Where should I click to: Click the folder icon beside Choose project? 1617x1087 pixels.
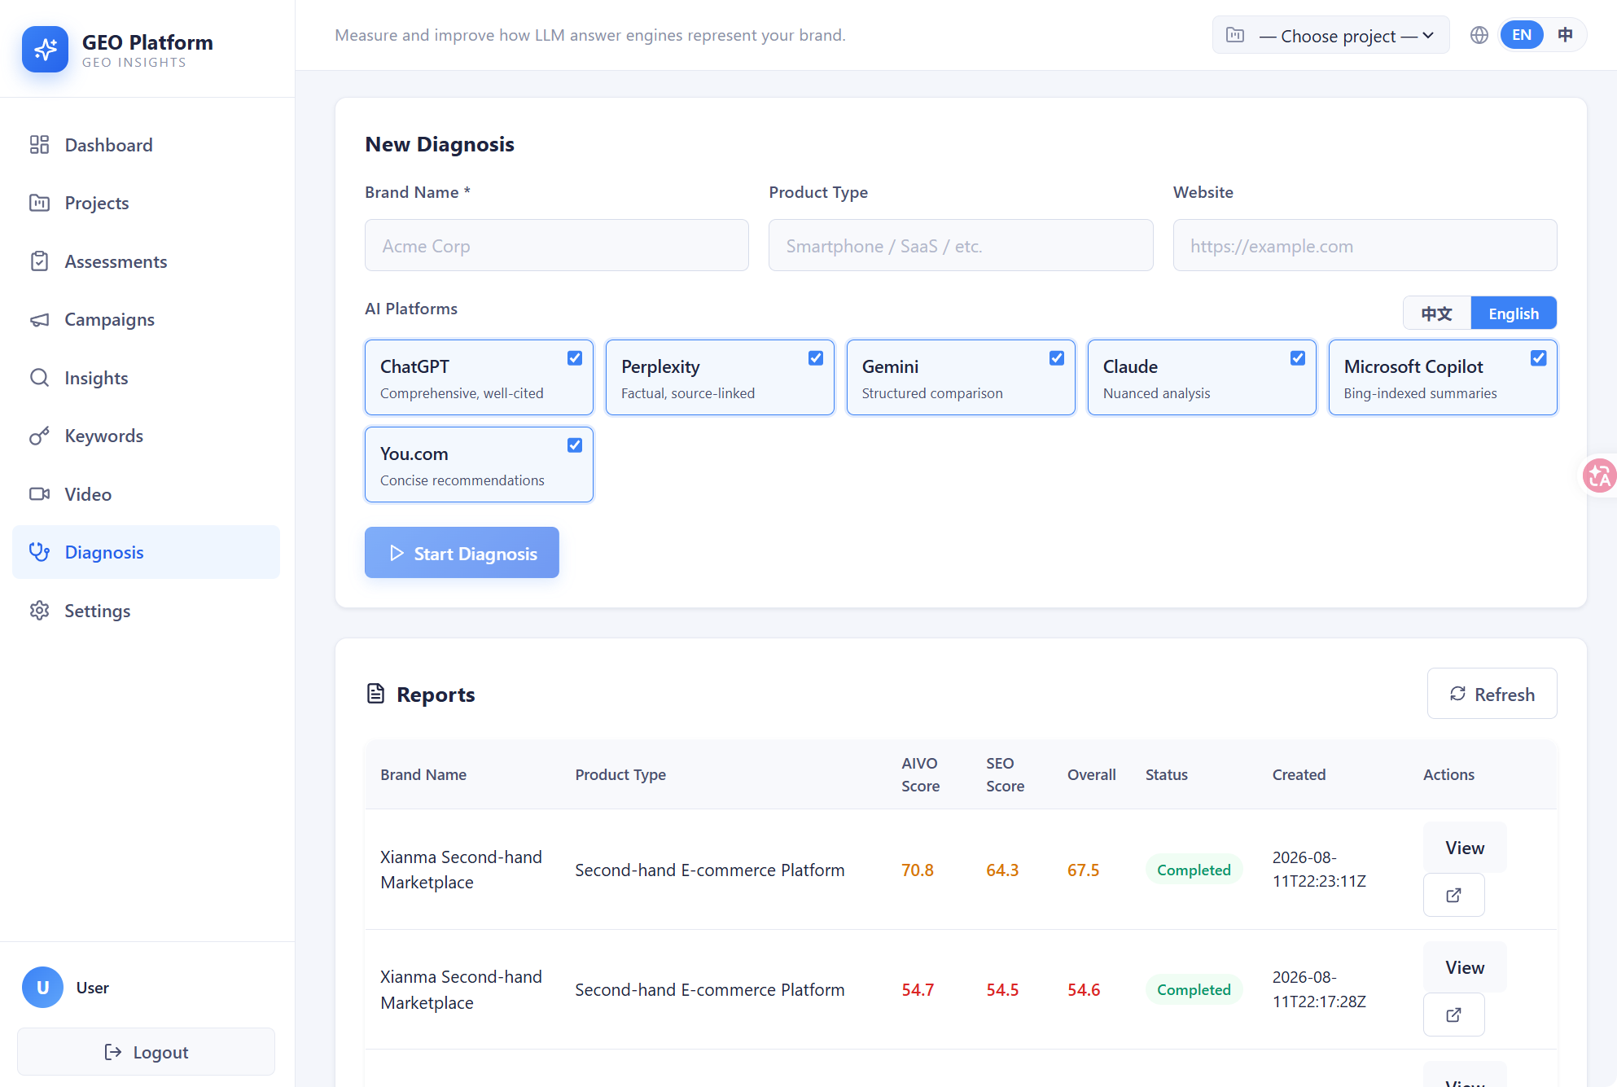pyautogui.click(x=1235, y=35)
